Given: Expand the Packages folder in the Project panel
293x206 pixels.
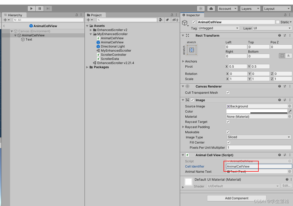Looking at the screenshot, I should [x=87, y=67].
